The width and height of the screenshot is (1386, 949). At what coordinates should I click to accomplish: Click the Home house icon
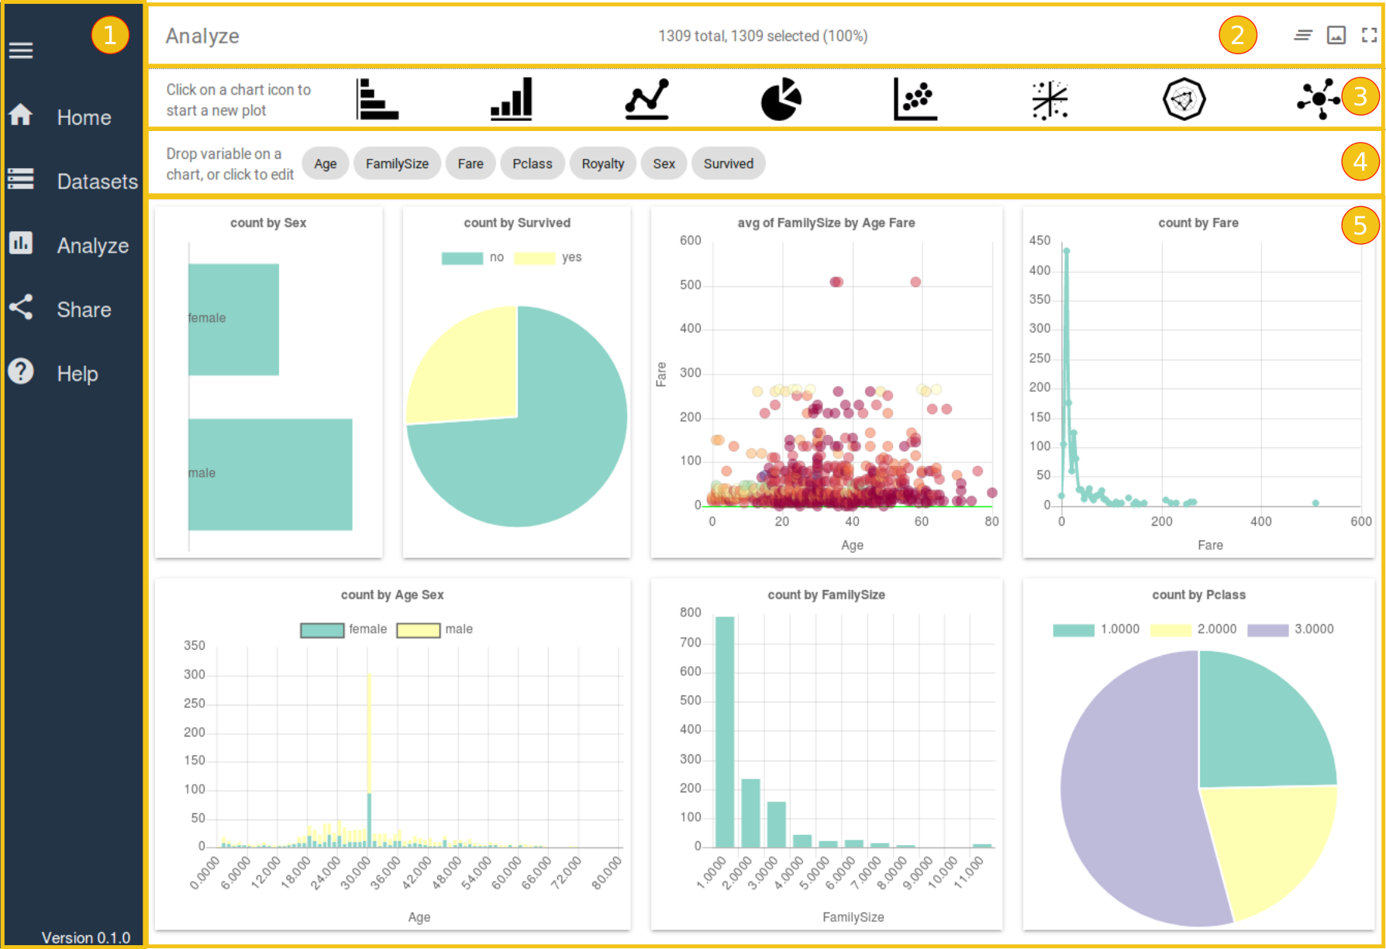21,115
